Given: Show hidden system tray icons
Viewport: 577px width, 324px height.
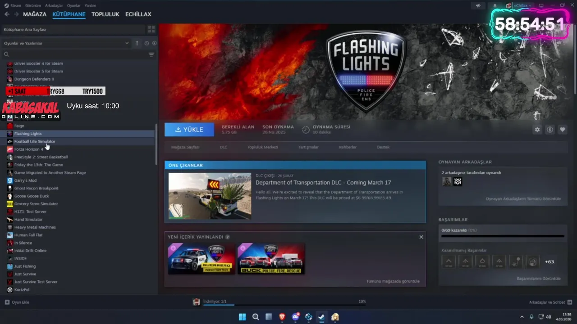Looking at the screenshot, I should coord(522,317).
